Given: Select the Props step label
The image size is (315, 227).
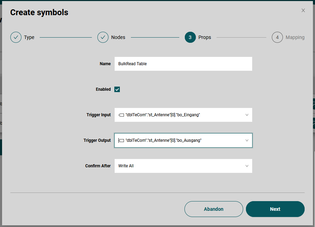Looking at the screenshot, I should [205, 37].
